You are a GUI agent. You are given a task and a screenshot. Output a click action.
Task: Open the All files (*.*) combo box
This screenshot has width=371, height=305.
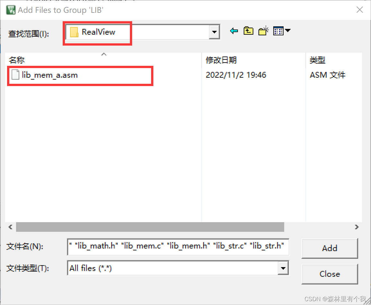(x=178, y=268)
